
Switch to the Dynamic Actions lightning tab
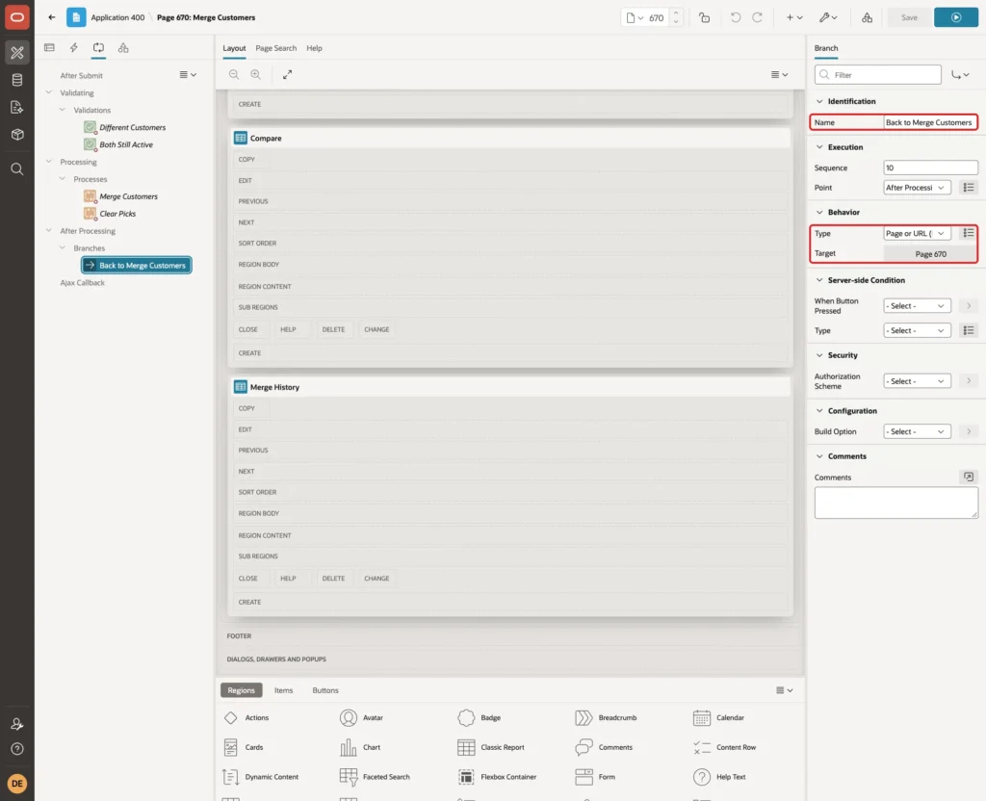pyautogui.click(x=73, y=48)
